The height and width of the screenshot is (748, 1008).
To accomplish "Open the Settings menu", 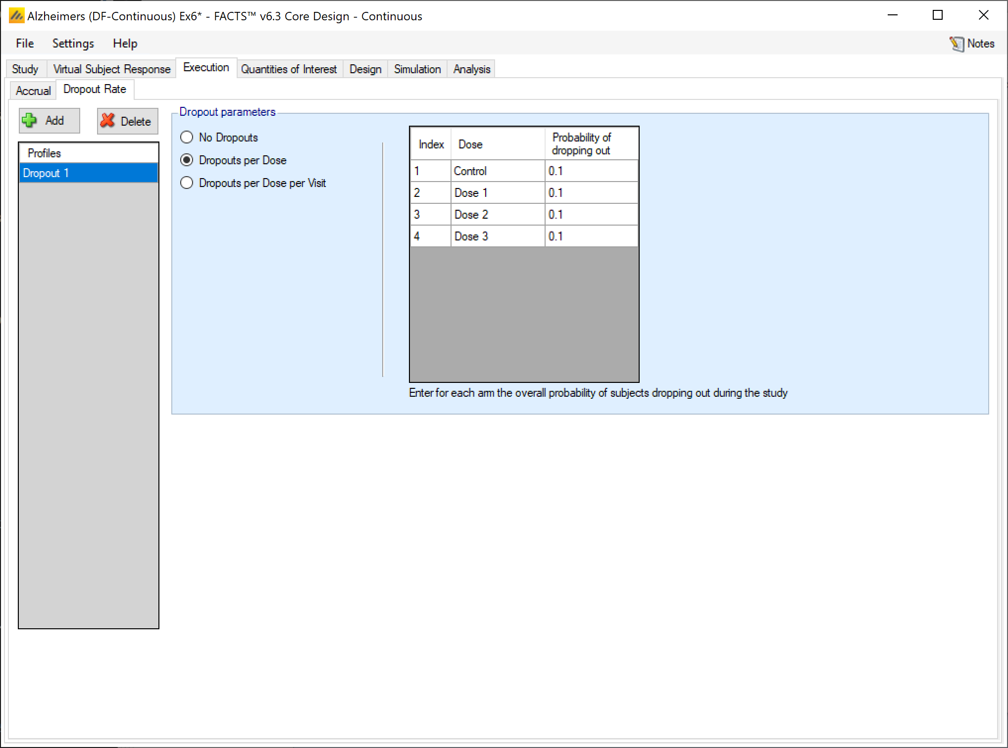I will pyautogui.click(x=73, y=44).
